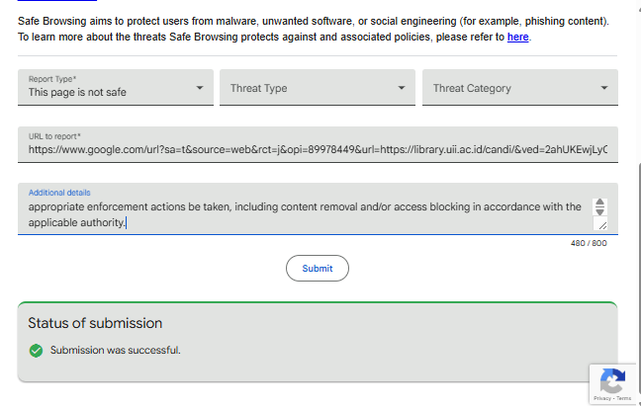This screenshot has height=406, width=641.
Task: Click the Threat Type arrow indicator
Action: click(x=401, y=88)
